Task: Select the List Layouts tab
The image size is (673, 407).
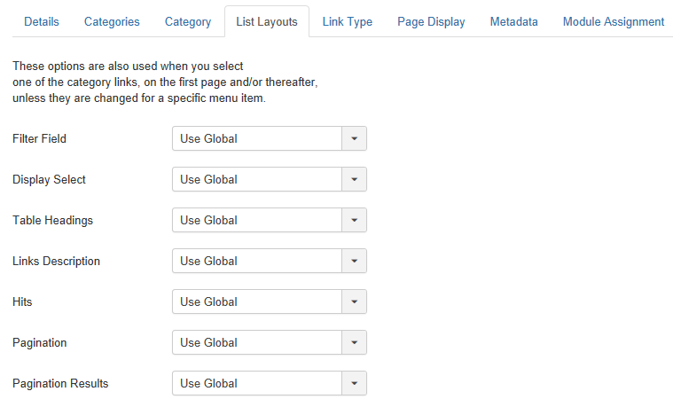Action: 267,21
